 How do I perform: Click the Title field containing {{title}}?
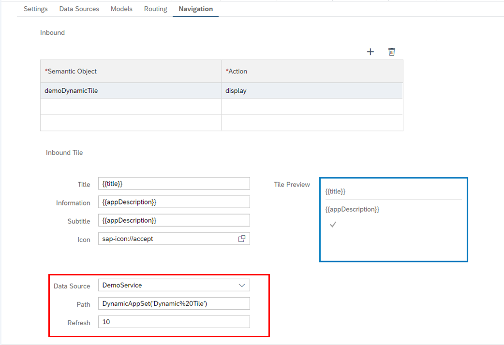(x=174, y=183)
